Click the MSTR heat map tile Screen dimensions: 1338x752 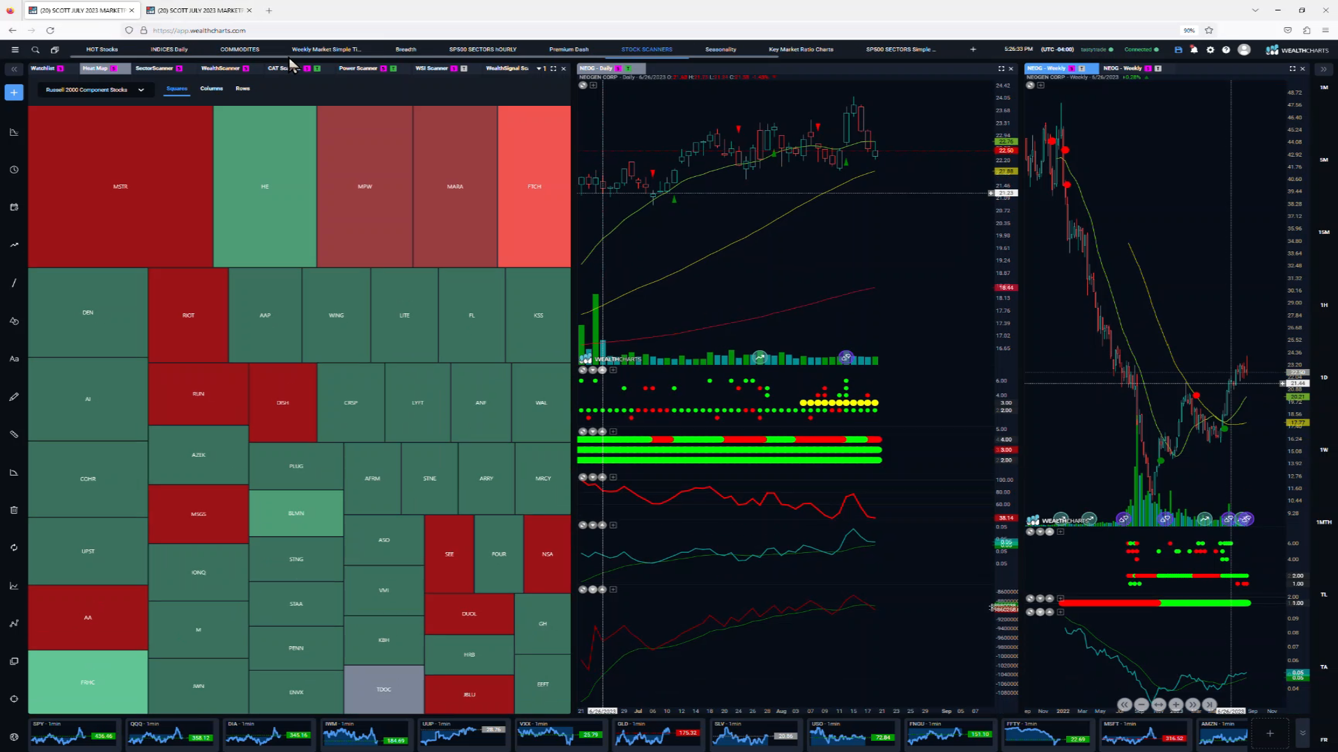(121, 187)
